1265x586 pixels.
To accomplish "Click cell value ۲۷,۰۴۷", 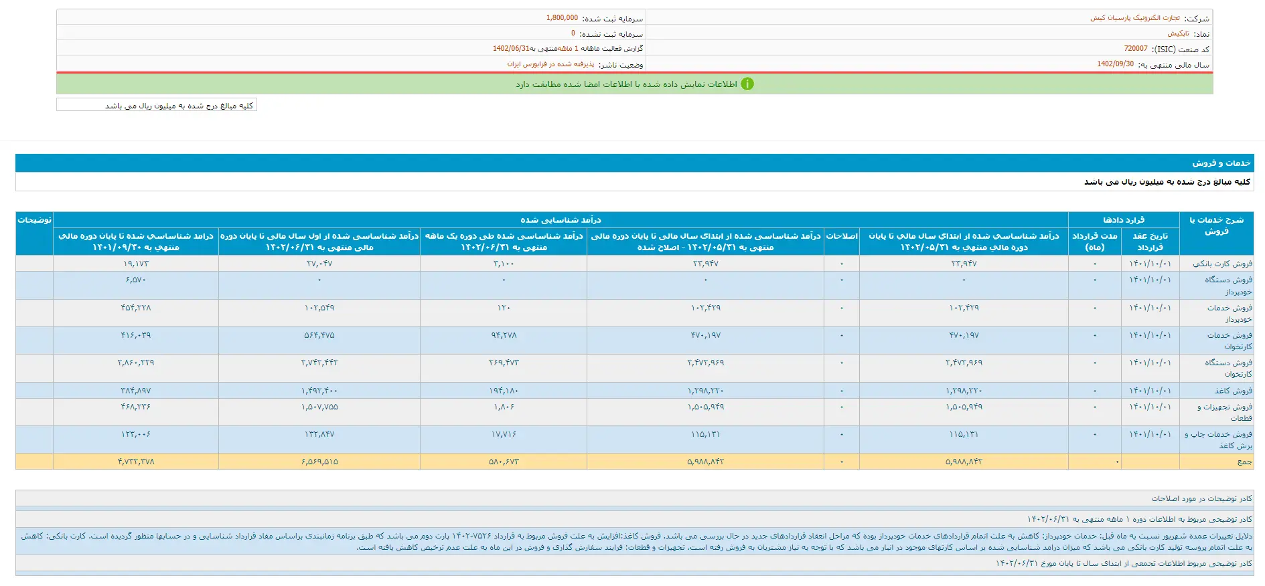I will pyautogui.click(x=319, y=264).
